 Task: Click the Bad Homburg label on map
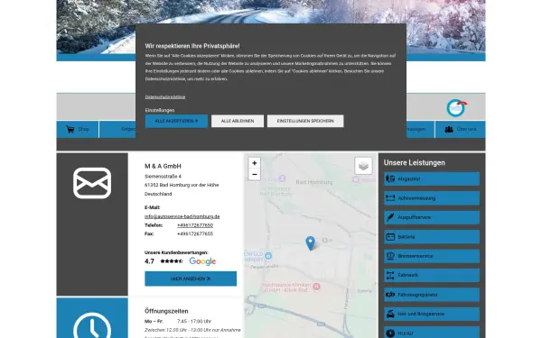click(314, 182)
